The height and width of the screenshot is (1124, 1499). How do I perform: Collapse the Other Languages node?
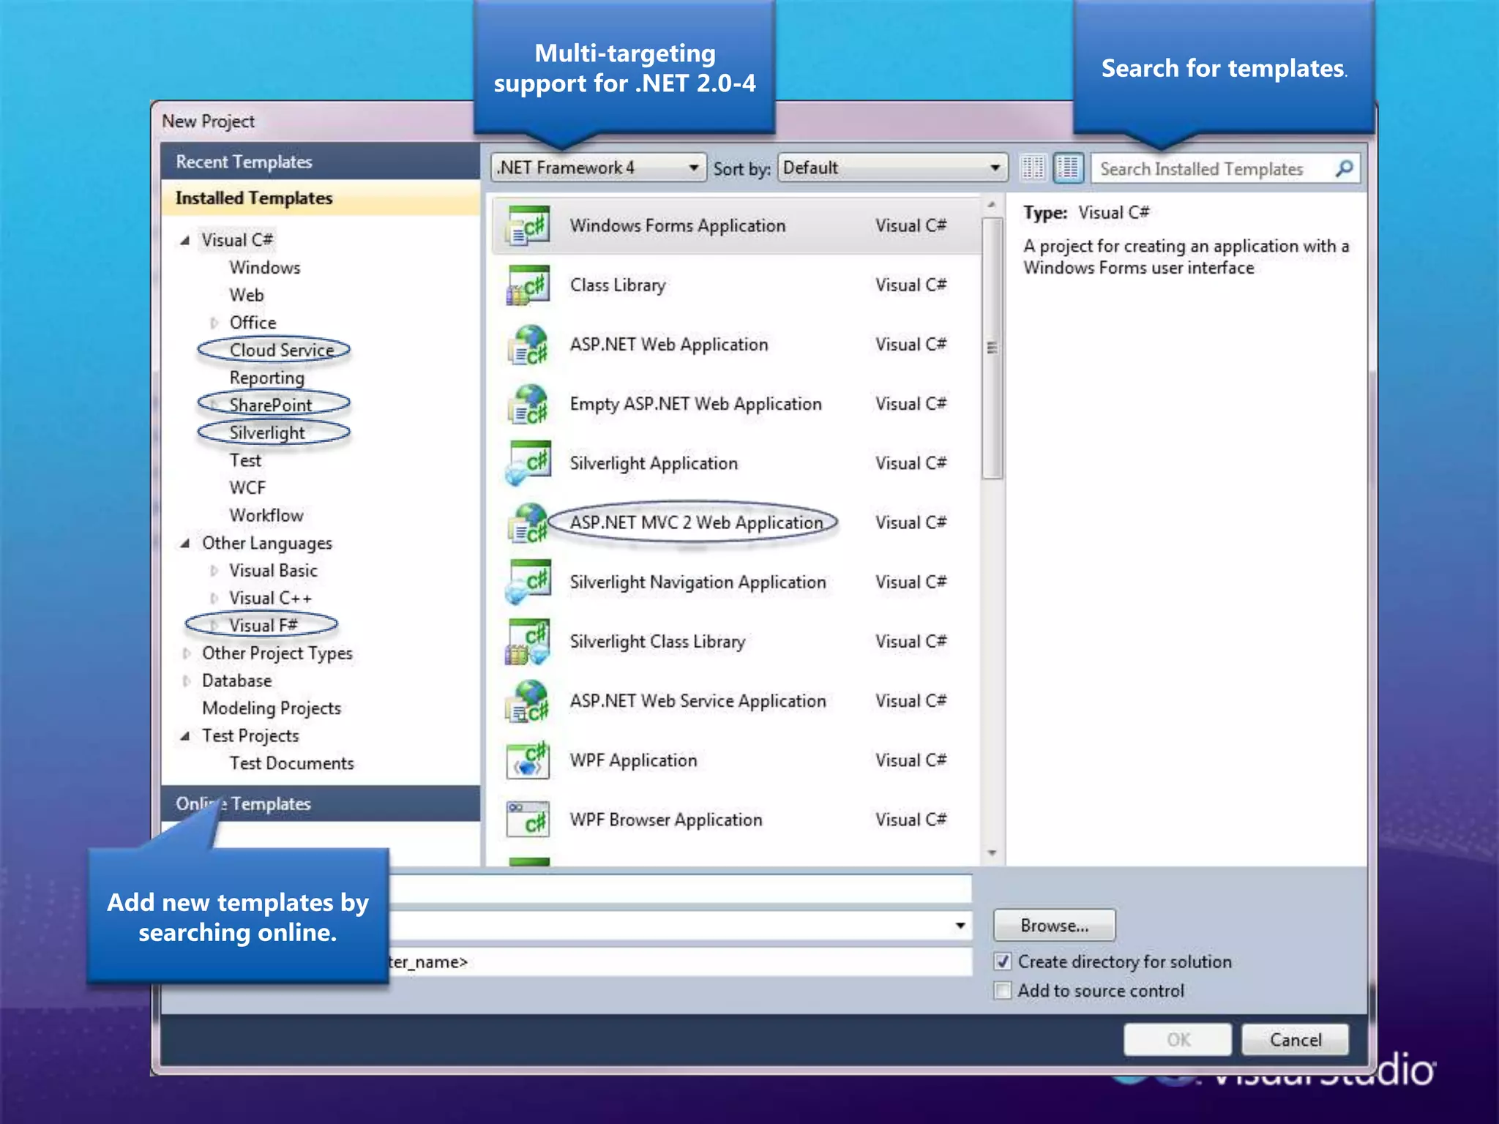coord(185,543)
